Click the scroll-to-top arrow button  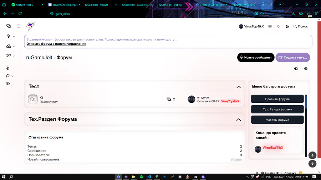(x=312, y=155)
